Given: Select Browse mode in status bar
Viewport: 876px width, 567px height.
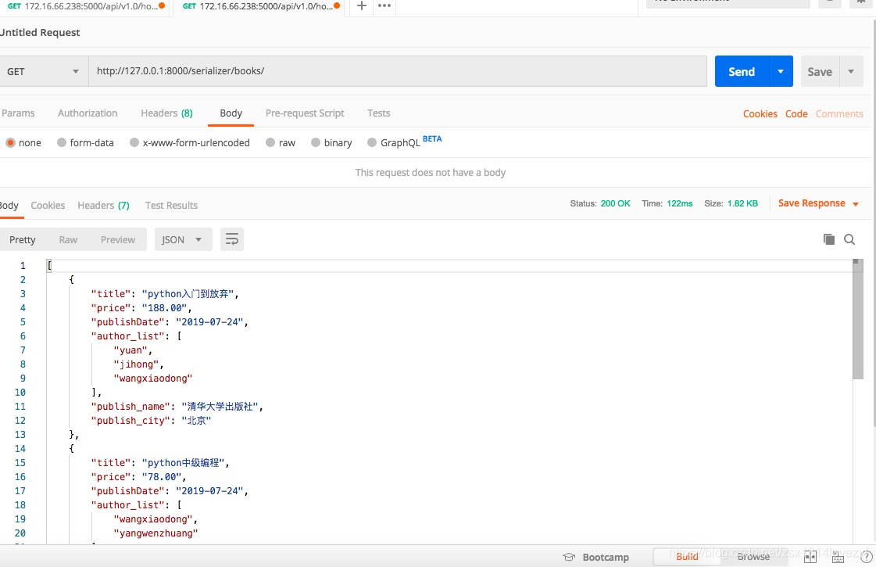Looking at the screenshot, I should [753, 556].
